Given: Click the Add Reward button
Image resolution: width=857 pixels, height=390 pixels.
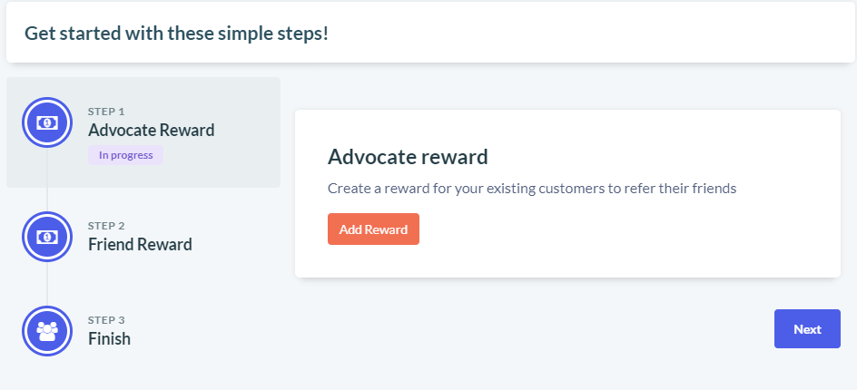Looking at the screenshot, I should tap(373, 229).
